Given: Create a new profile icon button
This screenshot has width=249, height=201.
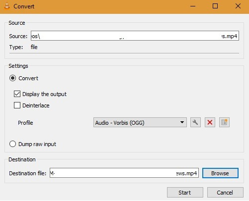Looking at the screenshot, I should (x=224, y=122).
